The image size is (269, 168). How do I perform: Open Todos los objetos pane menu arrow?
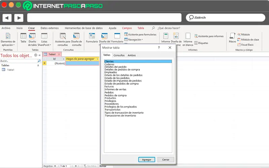36,55
